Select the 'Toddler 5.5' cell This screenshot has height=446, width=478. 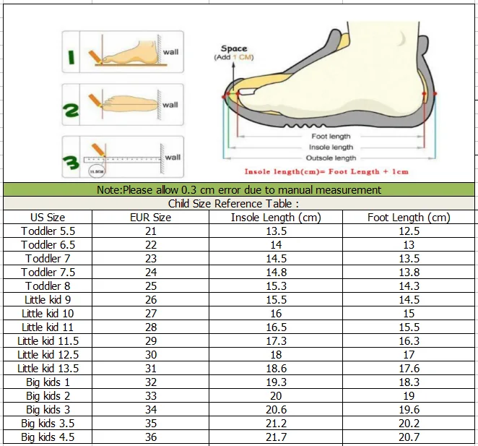48,231
